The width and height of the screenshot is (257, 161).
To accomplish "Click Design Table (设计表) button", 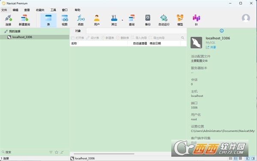I will point(93,38).
